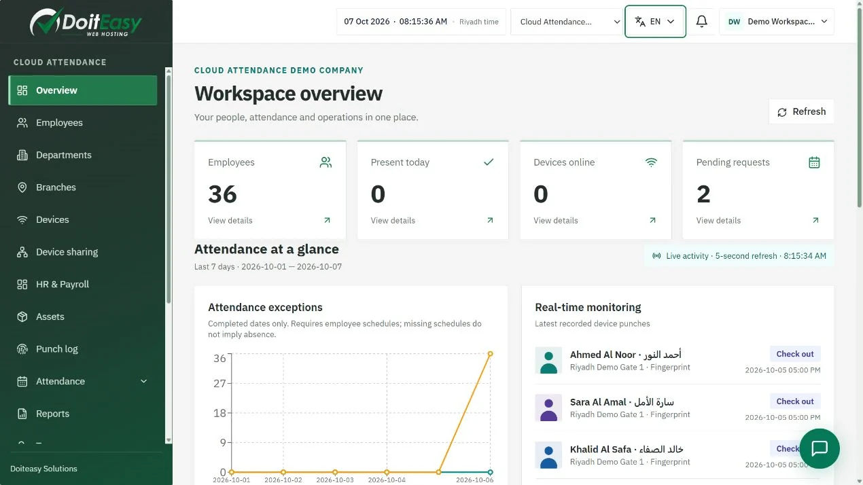Open Branches page from sidebar

tap(82, 187)
